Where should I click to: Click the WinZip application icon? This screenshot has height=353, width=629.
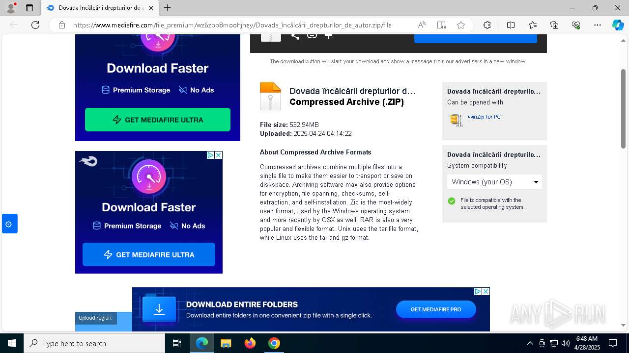(x=457, y=120)
